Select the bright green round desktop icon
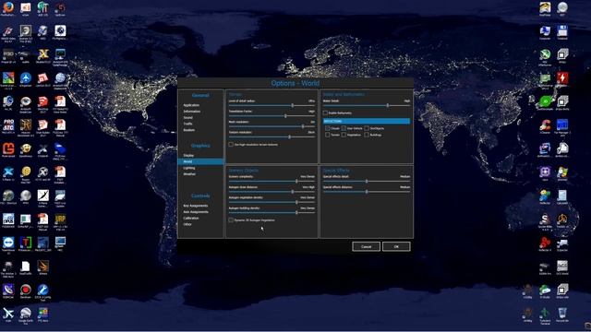Image resolution: width=591 pixels, height=332 pixels. pos(545,101)
